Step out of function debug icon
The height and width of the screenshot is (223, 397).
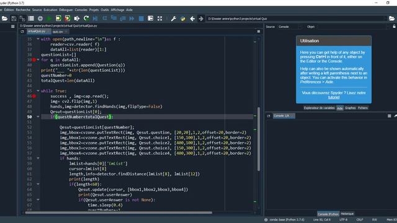pyautogui.click(x=123, y=19)
